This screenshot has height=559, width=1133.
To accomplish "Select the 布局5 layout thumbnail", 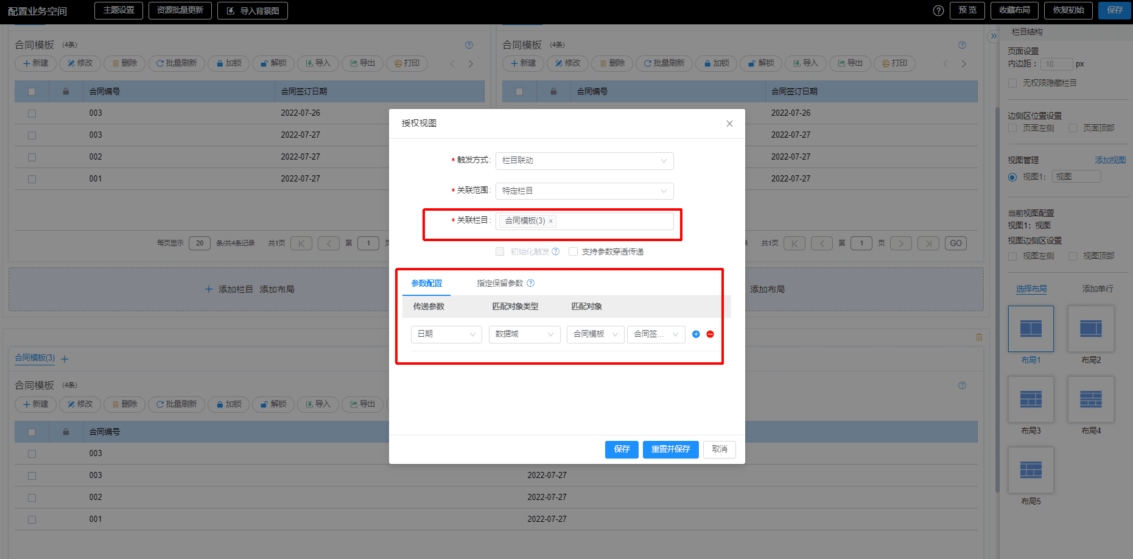I will point(1031,470).
